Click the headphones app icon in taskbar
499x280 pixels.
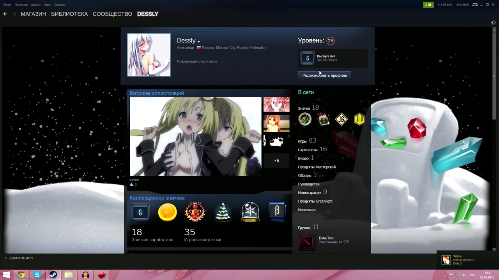coord(85,275)
